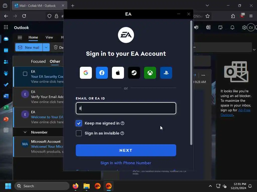Open the taskbar clock and date
Viewport: 257px width, 192px height.
pos(238,186)
